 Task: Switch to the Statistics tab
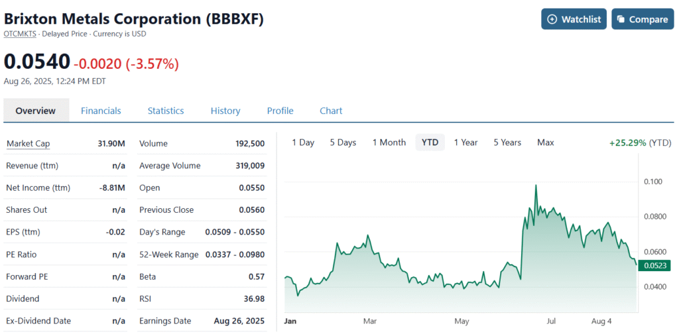[x=166, y=111]
